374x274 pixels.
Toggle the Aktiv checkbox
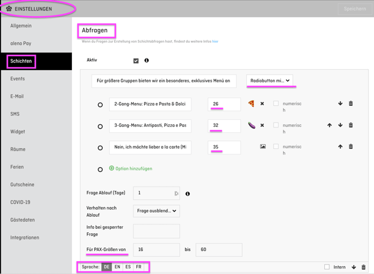coord(136,61)
